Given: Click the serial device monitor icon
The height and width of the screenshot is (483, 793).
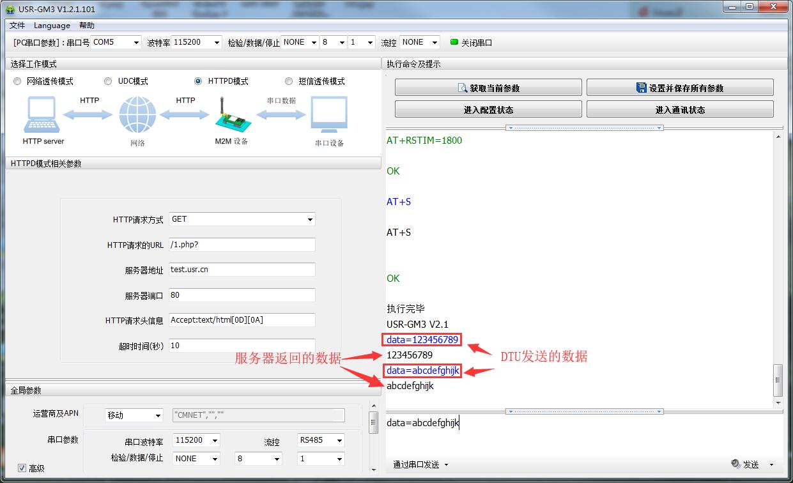Looking at the screenshot, I should click(329, 115).
